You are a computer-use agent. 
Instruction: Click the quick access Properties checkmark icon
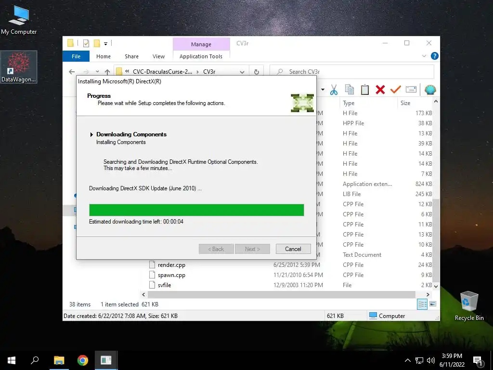86,43
